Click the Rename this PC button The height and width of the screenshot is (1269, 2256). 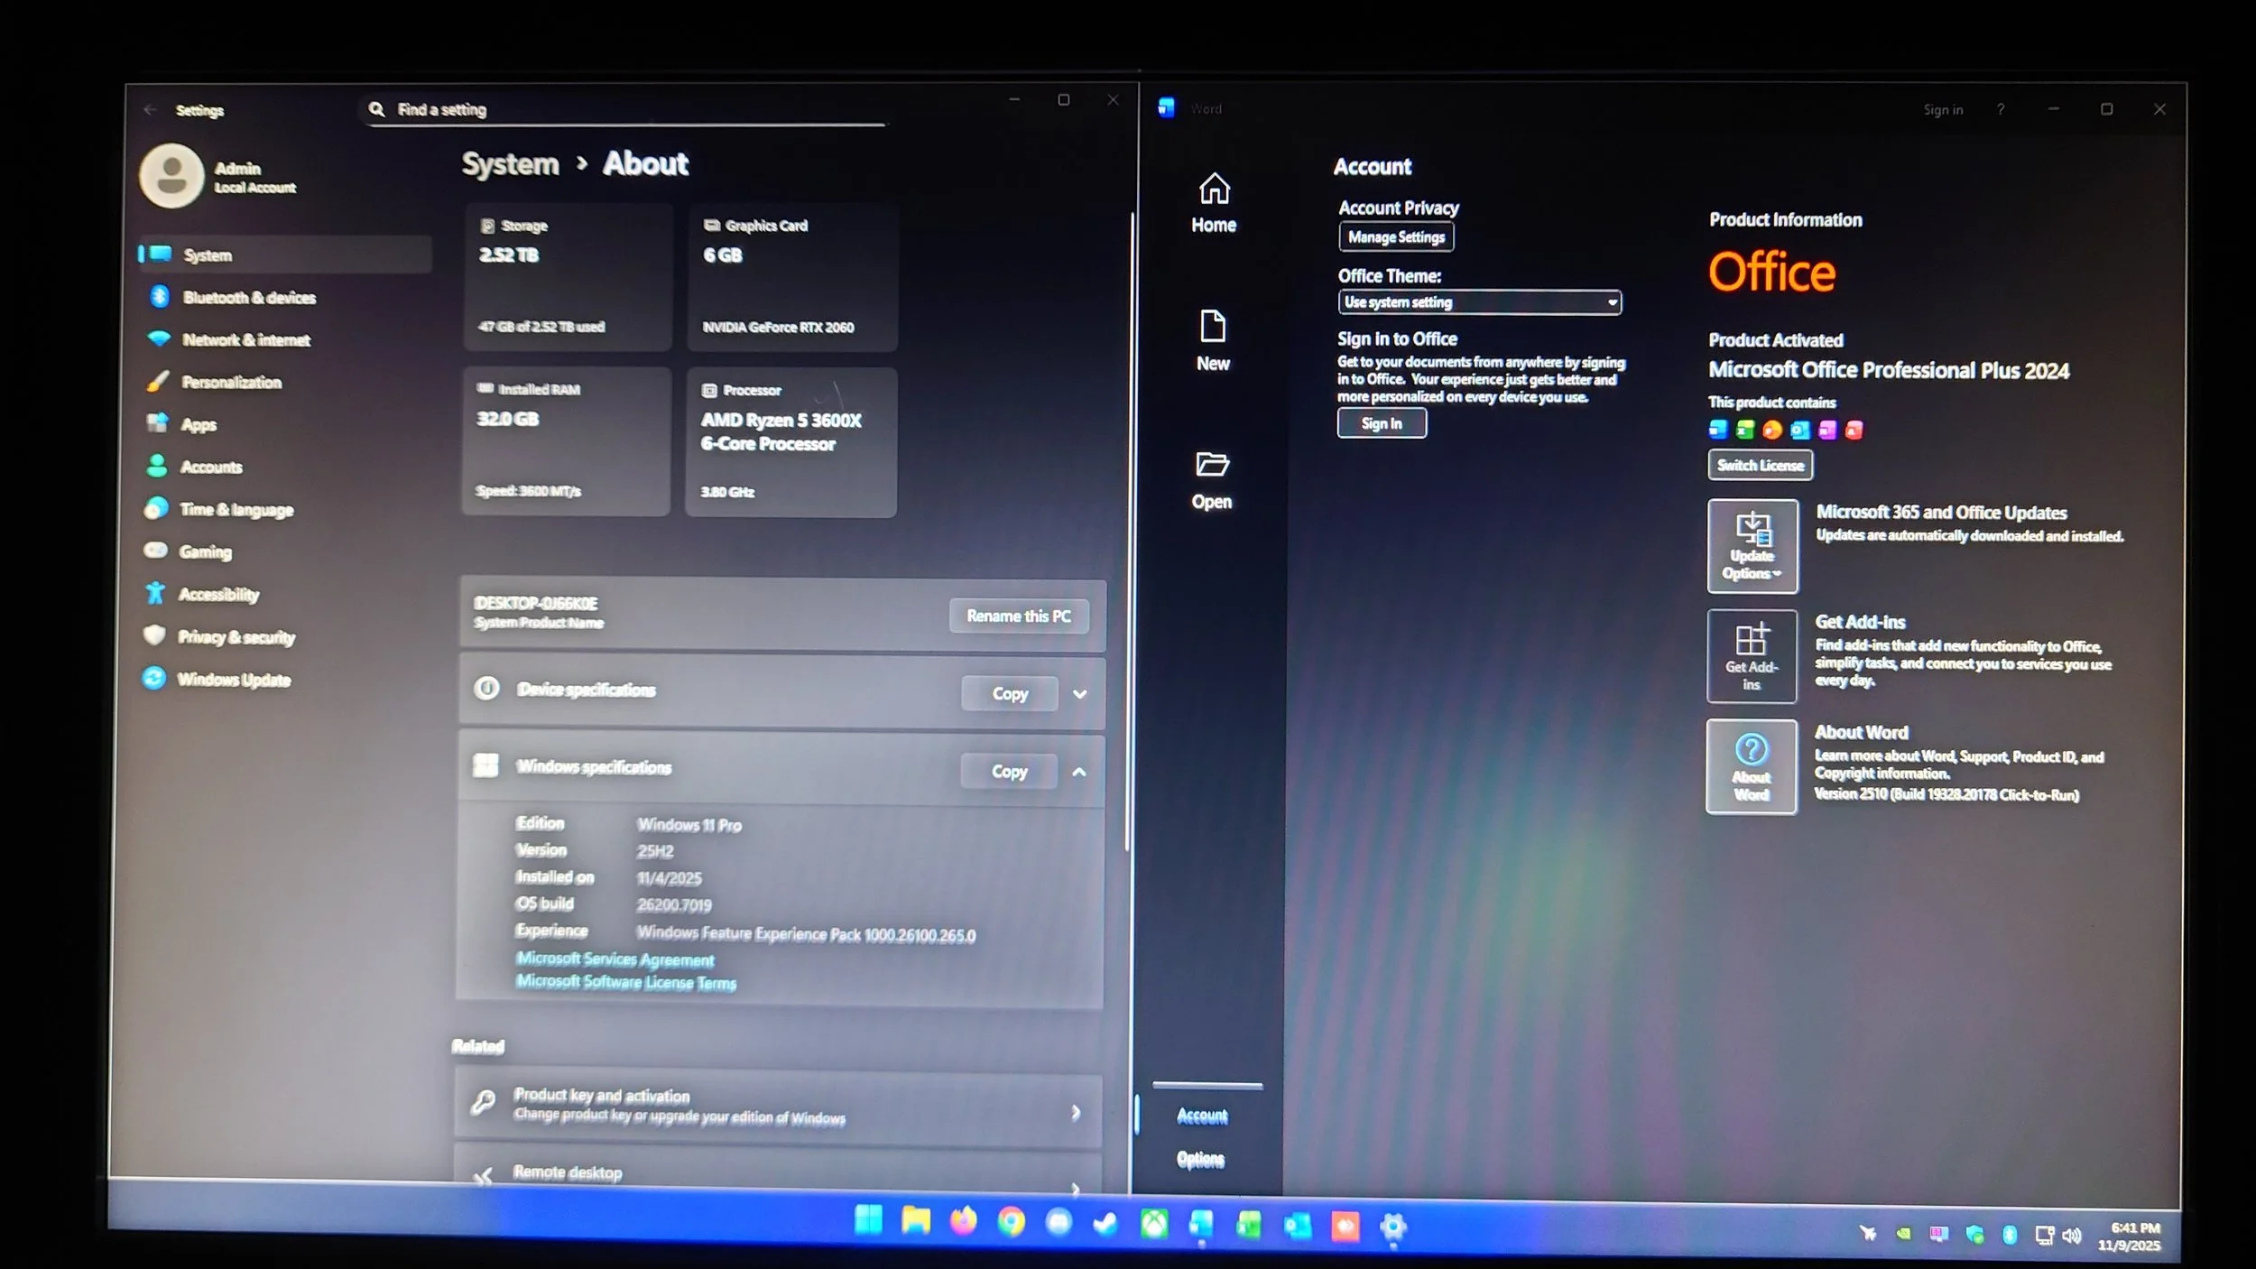1018,616
